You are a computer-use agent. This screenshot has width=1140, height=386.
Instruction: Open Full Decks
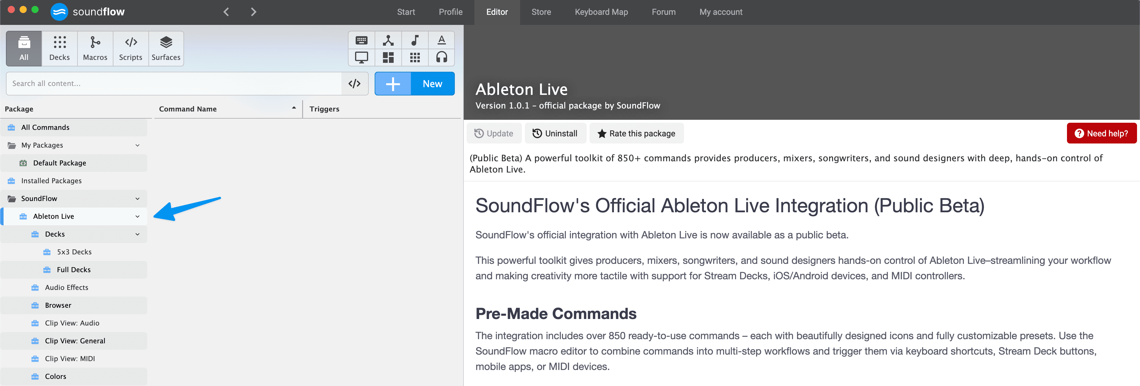click(x=73, y=270)
